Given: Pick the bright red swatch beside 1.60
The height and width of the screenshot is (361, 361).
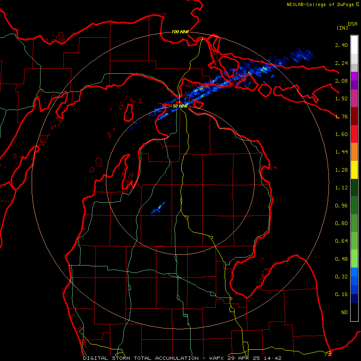Looking at the screenshot, I should click(x=354, y=134).
